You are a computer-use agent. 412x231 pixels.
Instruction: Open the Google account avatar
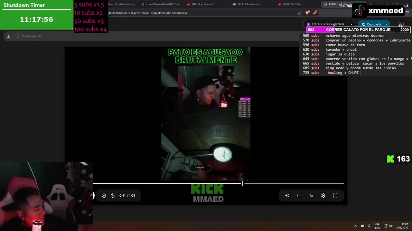click(401, 24)
